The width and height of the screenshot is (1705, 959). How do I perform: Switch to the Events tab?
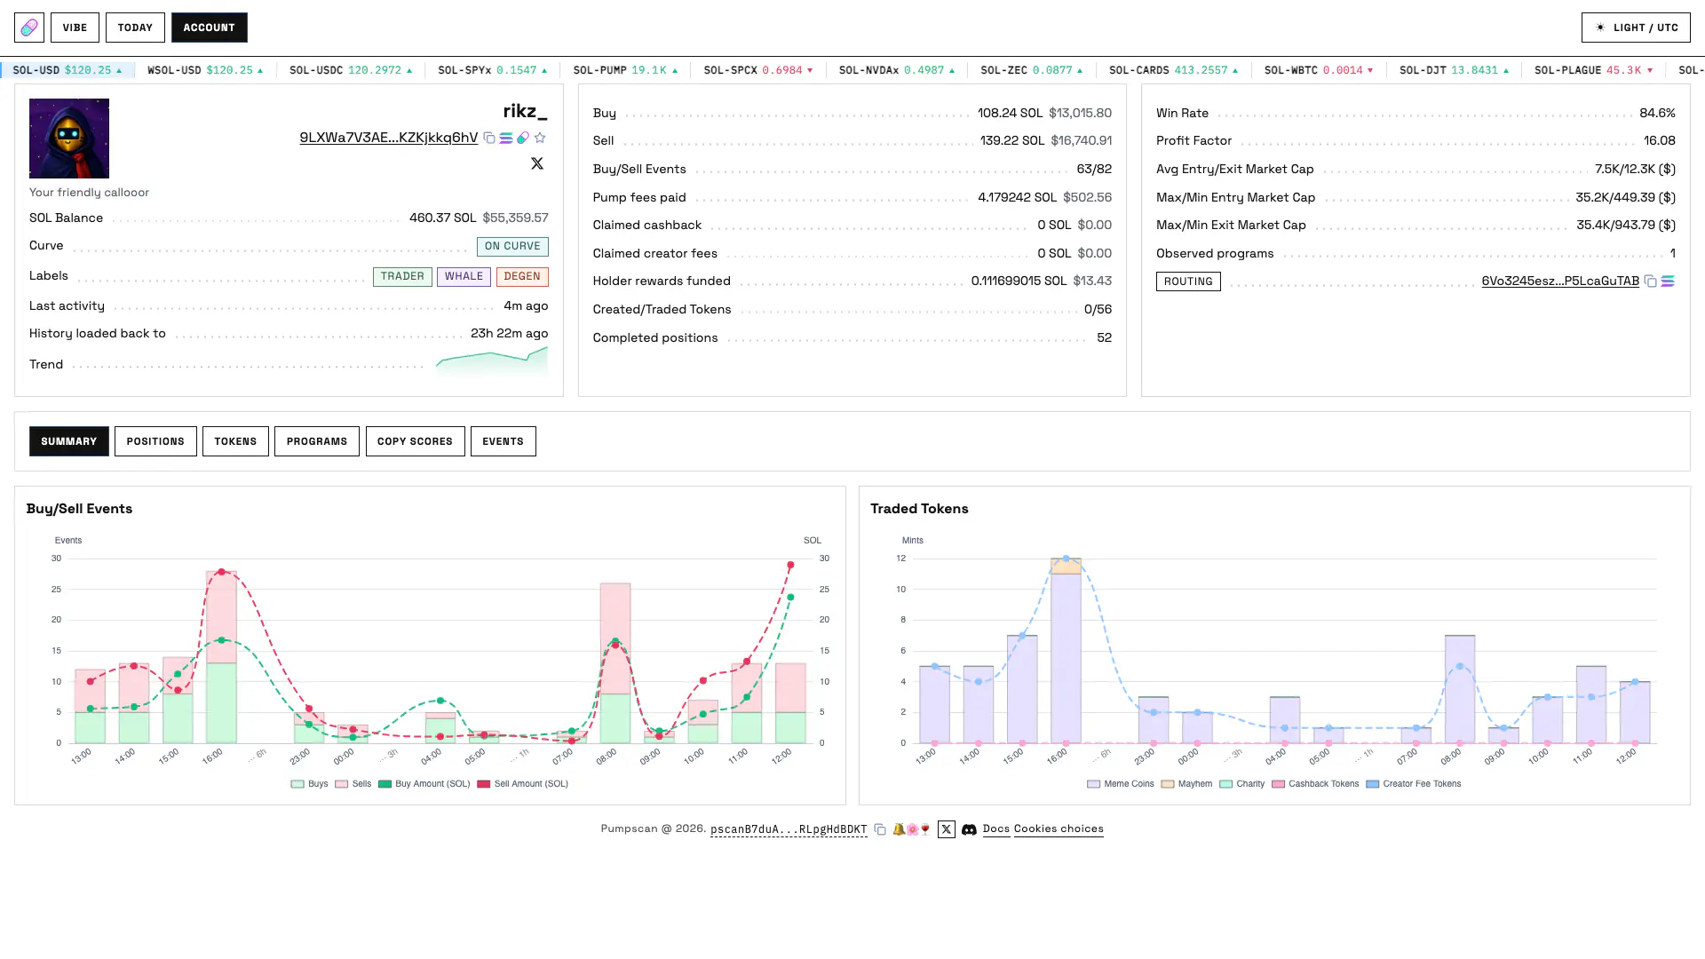click(504, 441)
